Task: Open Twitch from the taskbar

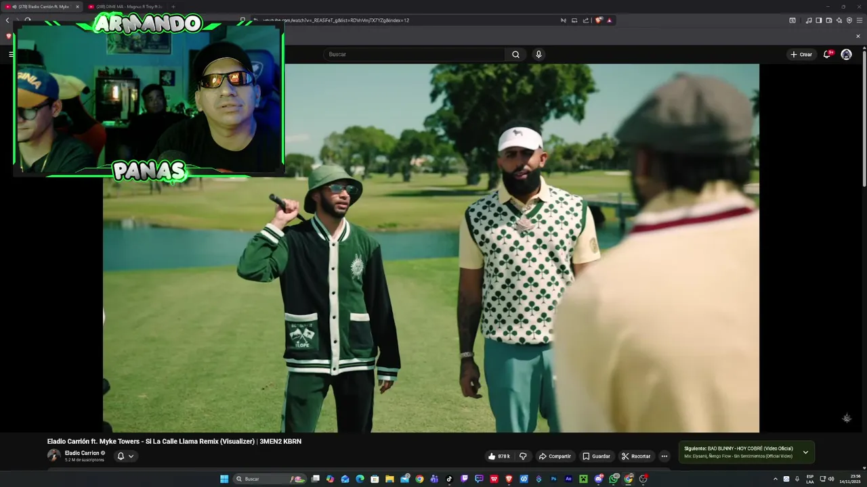Action: (464, 479)
